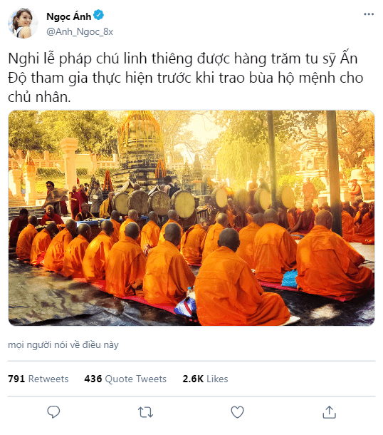Click the retweet arrows icon
Screen dimensions: 383x435
pyautogui.click(x=145, y=412)
